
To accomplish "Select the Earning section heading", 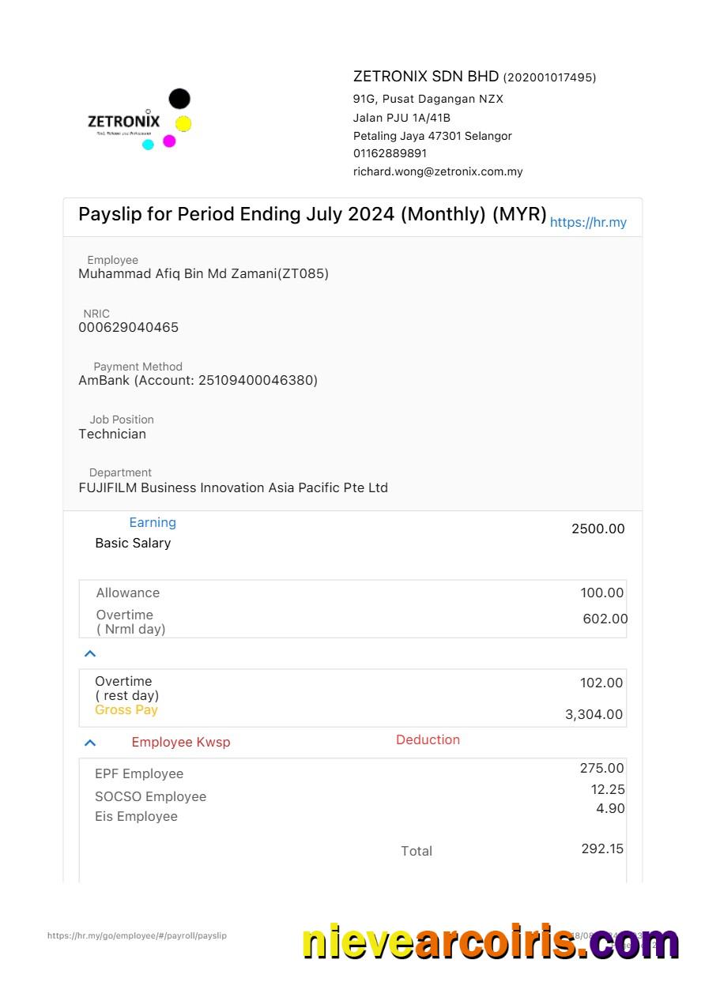I will coord(153,522).
